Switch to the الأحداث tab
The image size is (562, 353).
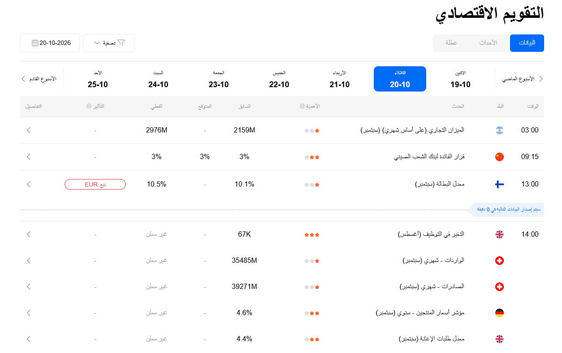[x=489, y=43]
